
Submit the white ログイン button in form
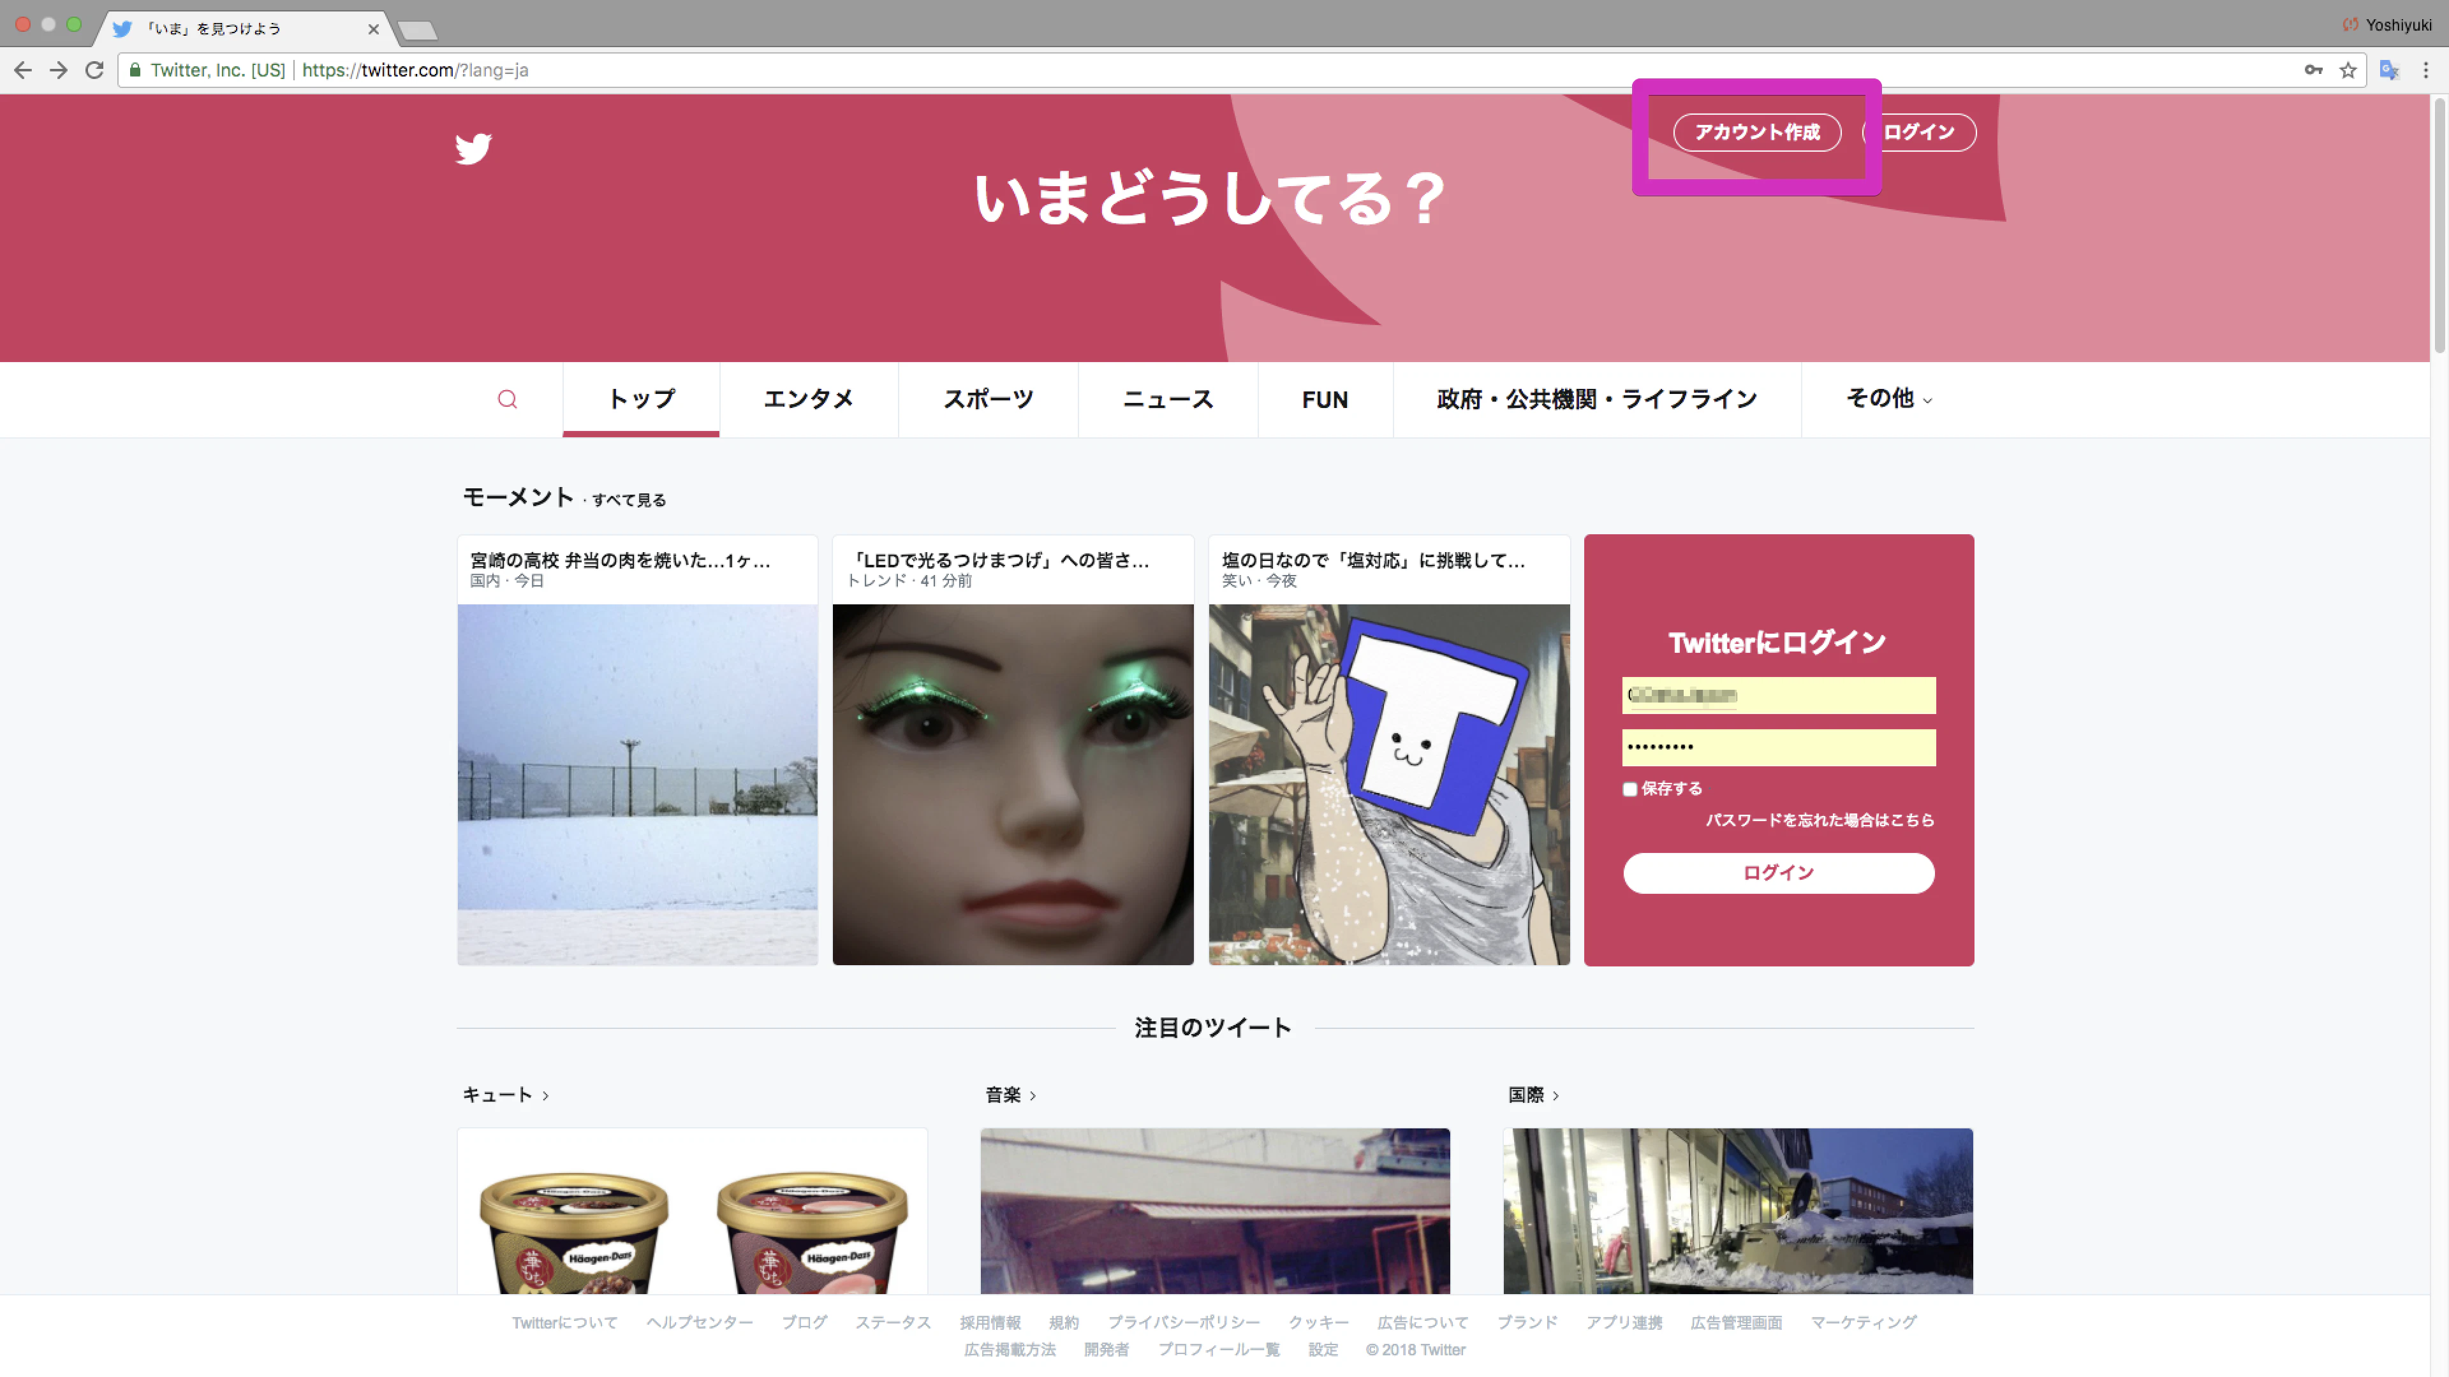(x=1778, y=872)
